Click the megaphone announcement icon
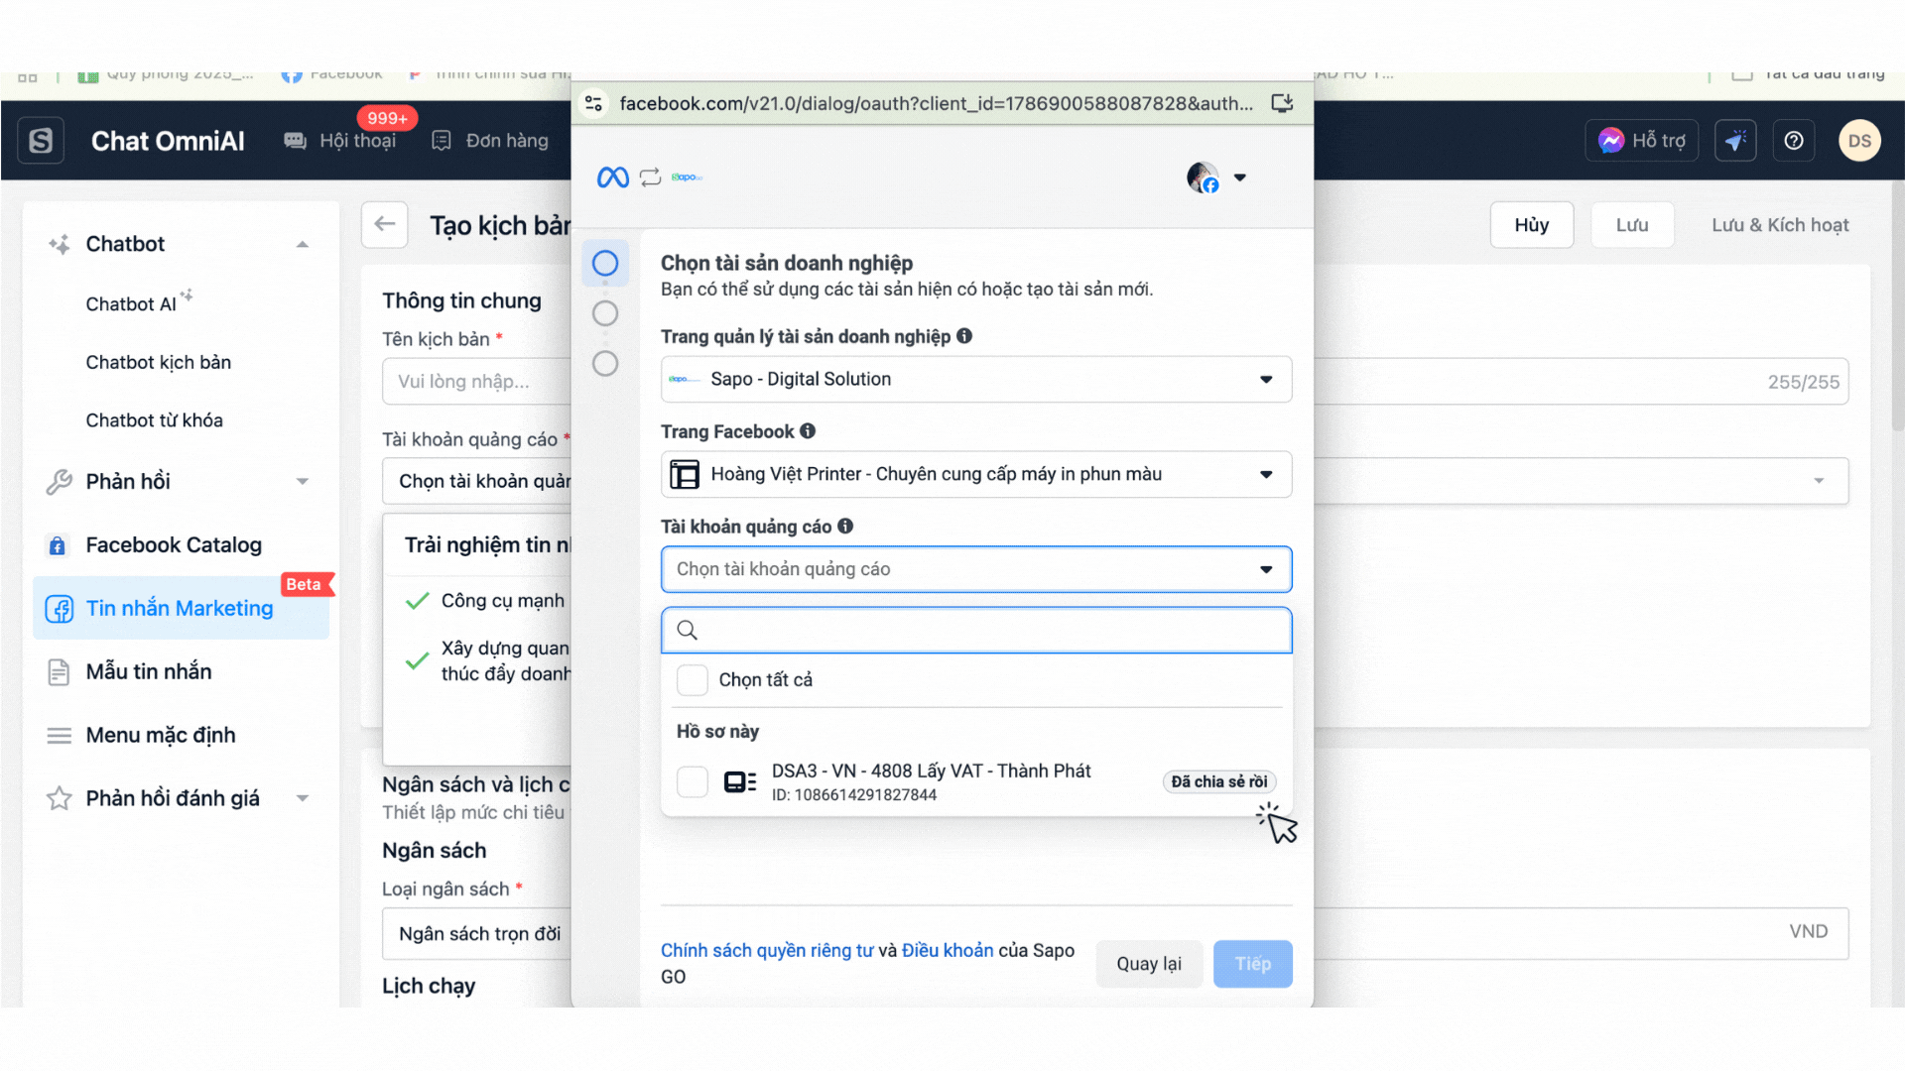 pyautogui.click(x=1734, y=141)
